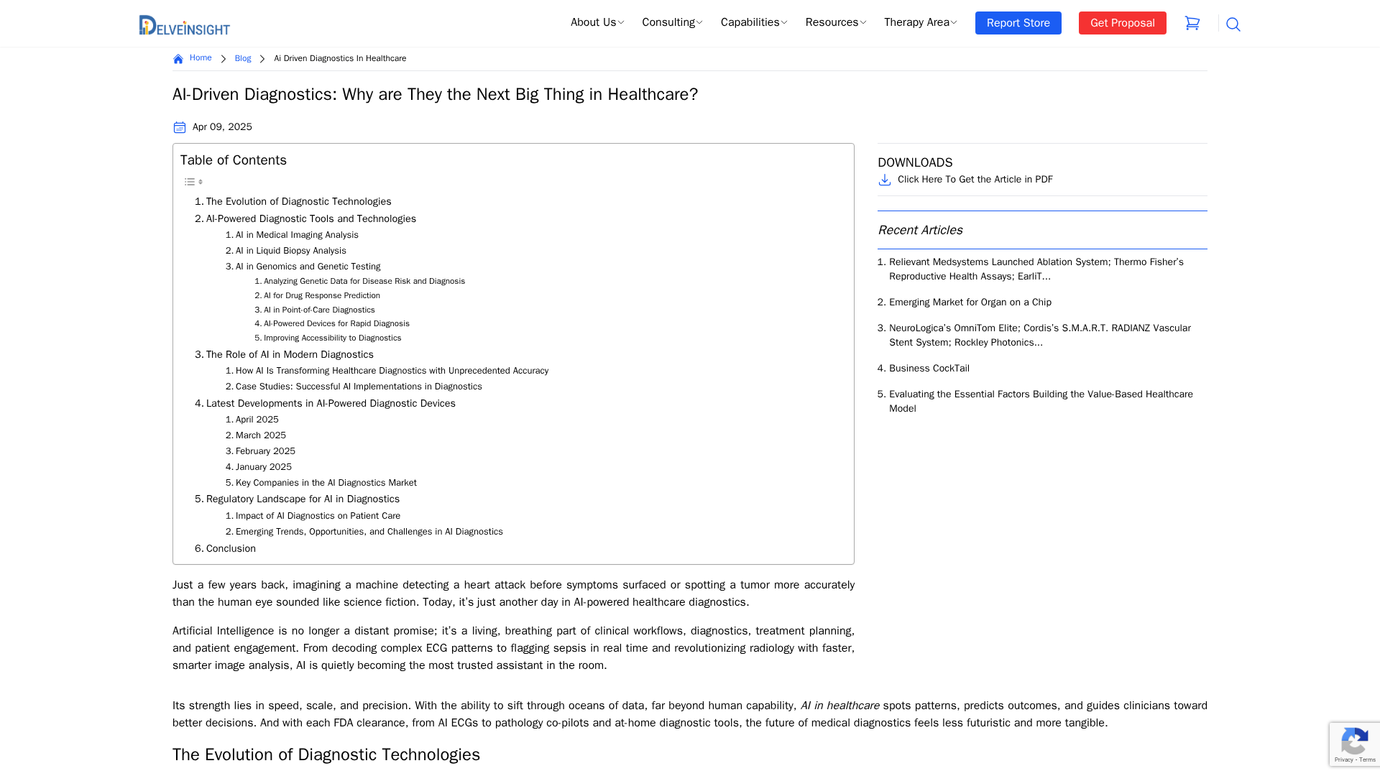Click the DelveInsight logo
Image resolution: width=1380 pixels, height=776 pixels.
click(184, 24)
